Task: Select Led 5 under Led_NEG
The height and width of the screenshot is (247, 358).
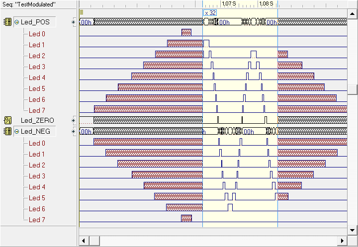Action: pyautogui.click(x=37, y=198)
